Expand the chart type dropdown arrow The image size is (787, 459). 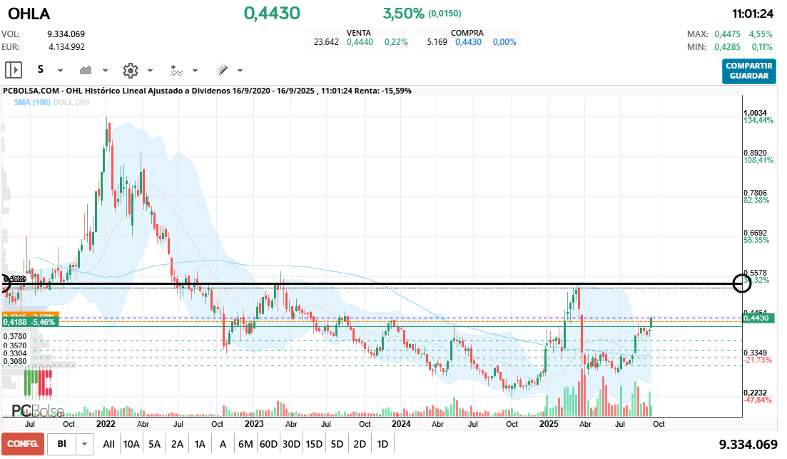click(x=105, y=71)
